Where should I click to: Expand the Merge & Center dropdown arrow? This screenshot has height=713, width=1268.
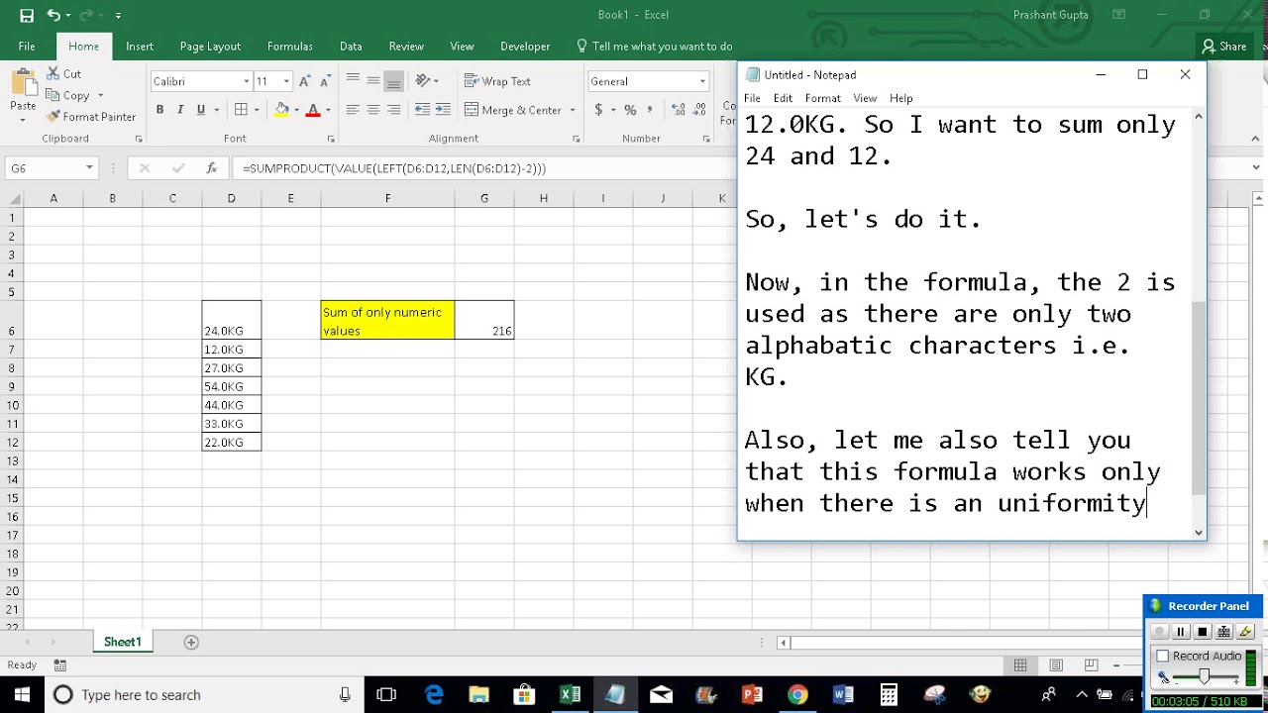click(x=575, y=110)
